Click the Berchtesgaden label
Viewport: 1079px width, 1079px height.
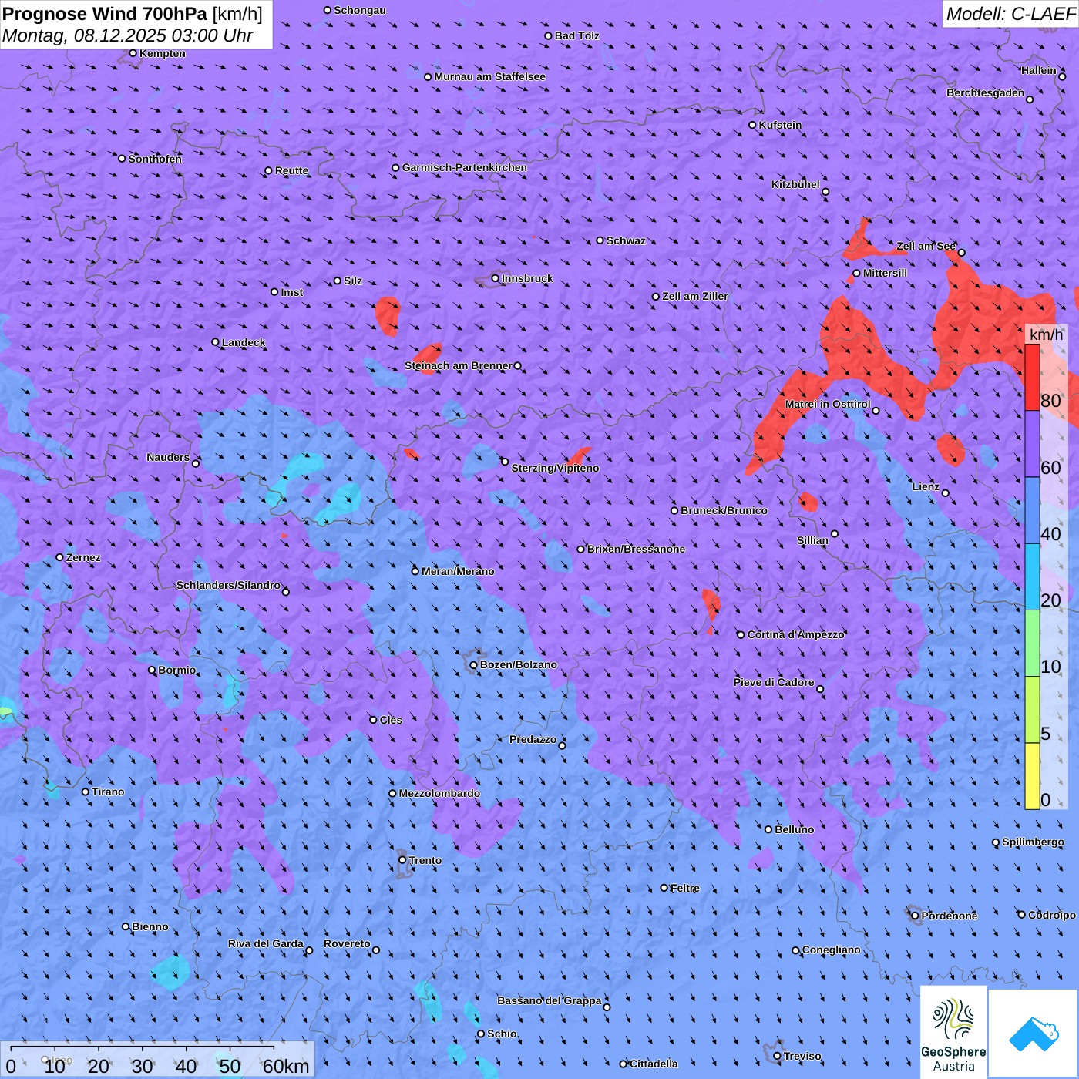(985, 92)
